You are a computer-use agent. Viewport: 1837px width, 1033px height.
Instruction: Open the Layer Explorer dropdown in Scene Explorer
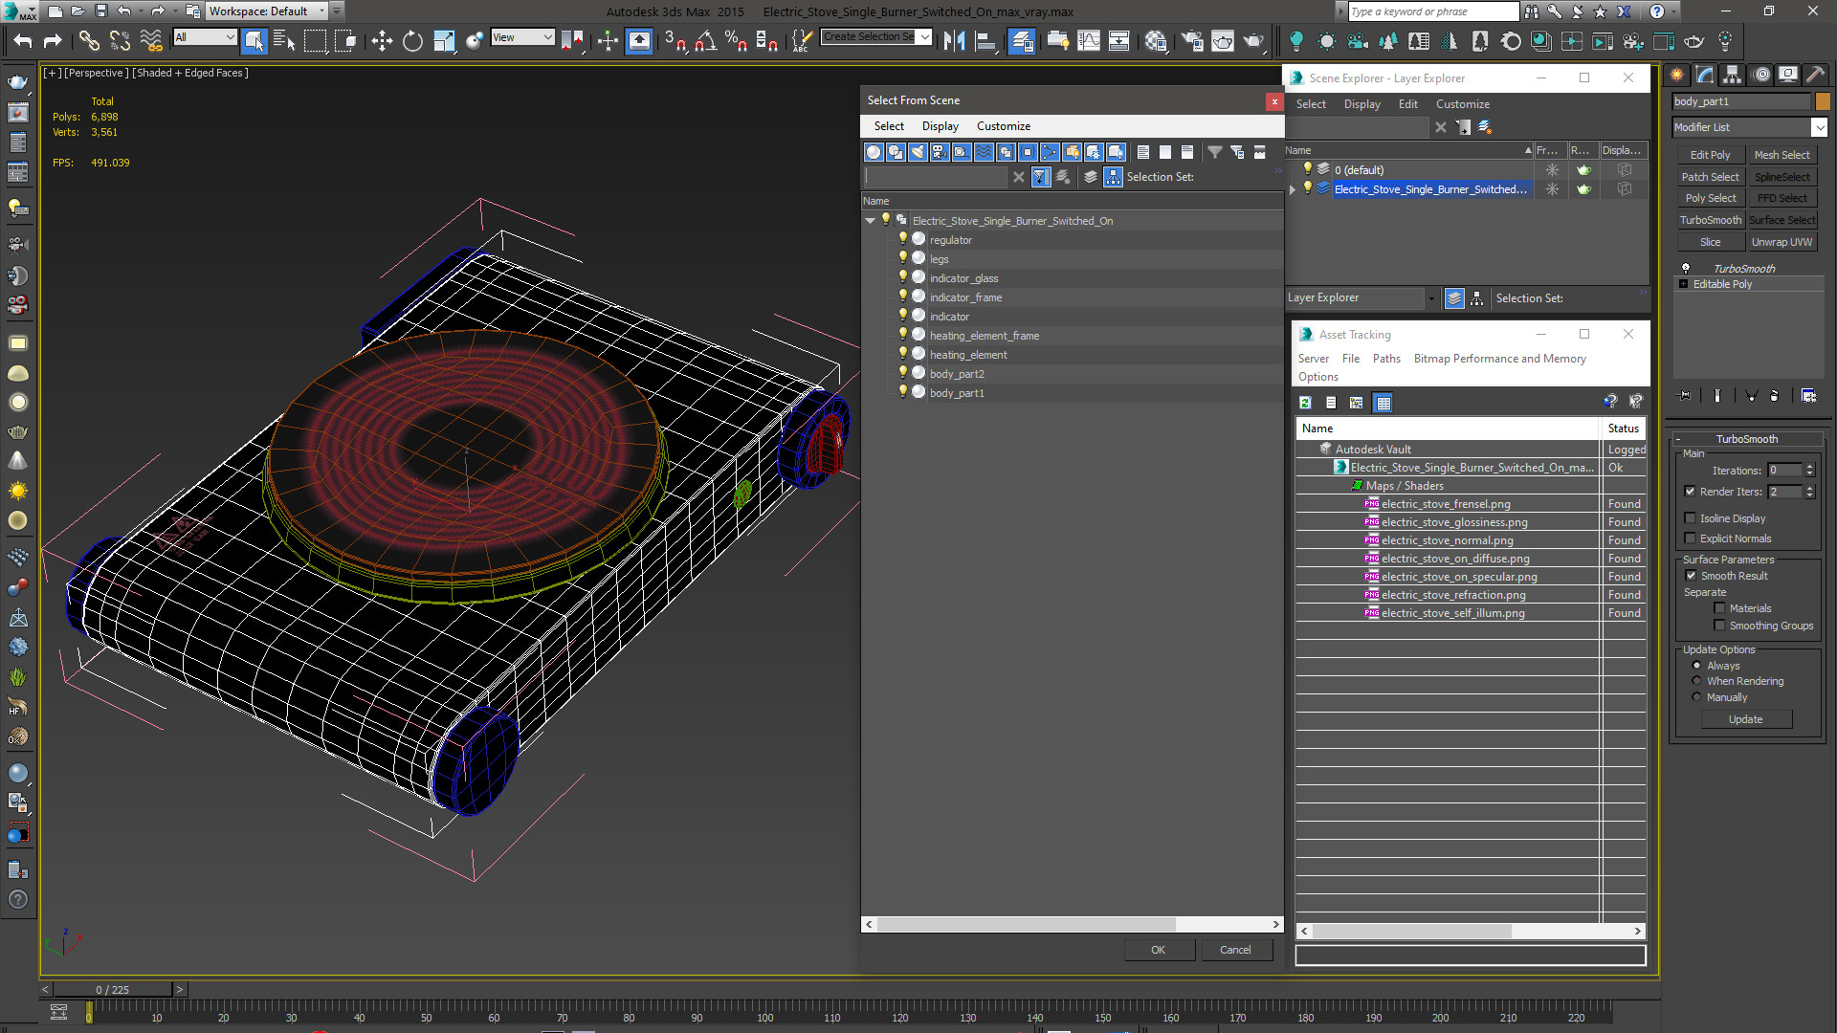click(x=1431, y=298)
